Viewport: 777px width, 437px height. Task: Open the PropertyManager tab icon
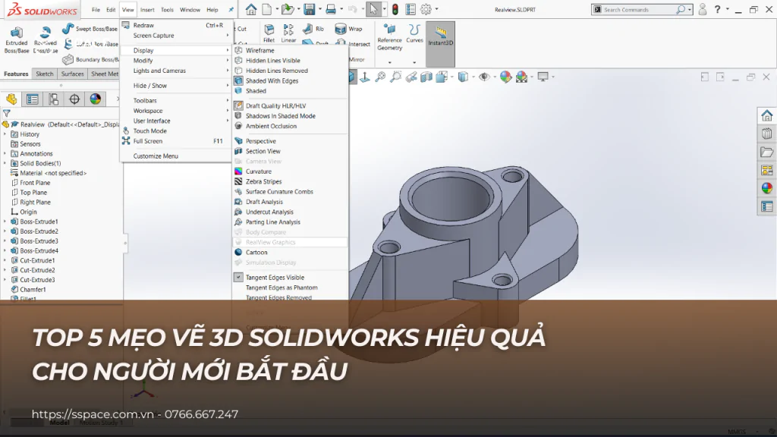pyautogui.click(x=32, y=99)
